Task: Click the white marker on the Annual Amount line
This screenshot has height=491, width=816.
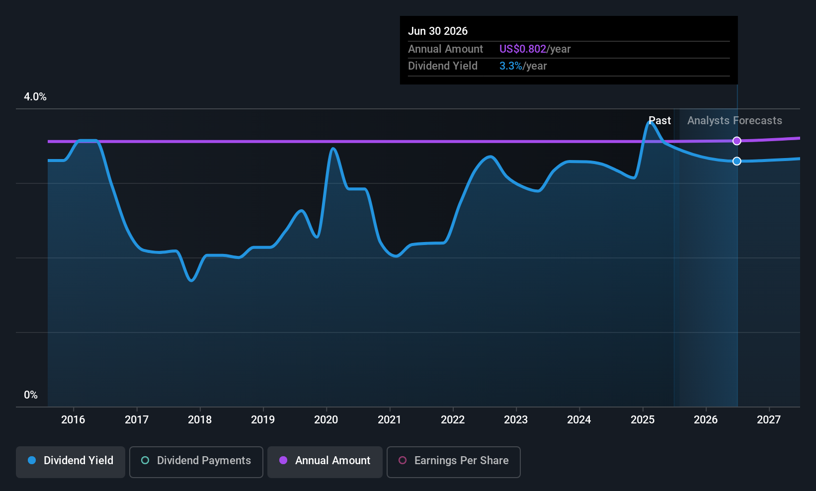Action: pyautogui.click(x=736, y=141)
